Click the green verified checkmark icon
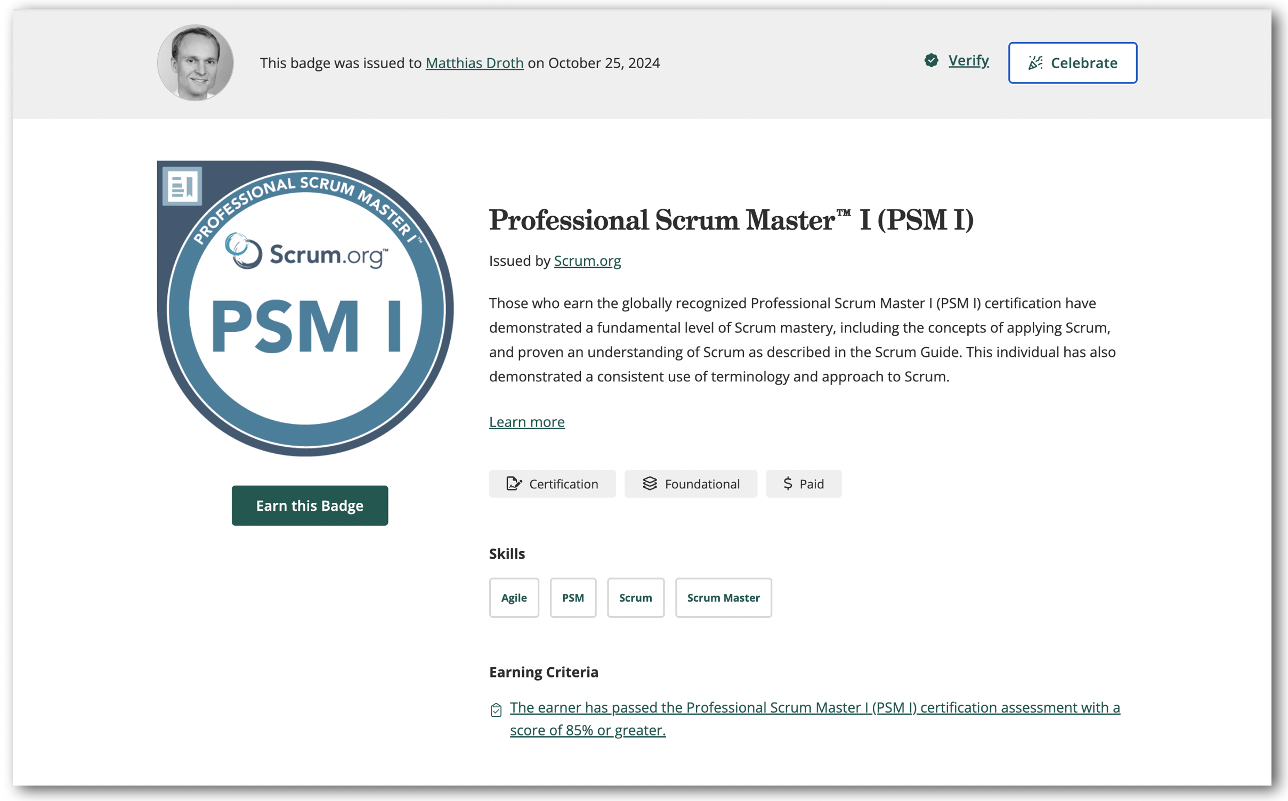Screen dimensions: 1288x801 [931, 61]
